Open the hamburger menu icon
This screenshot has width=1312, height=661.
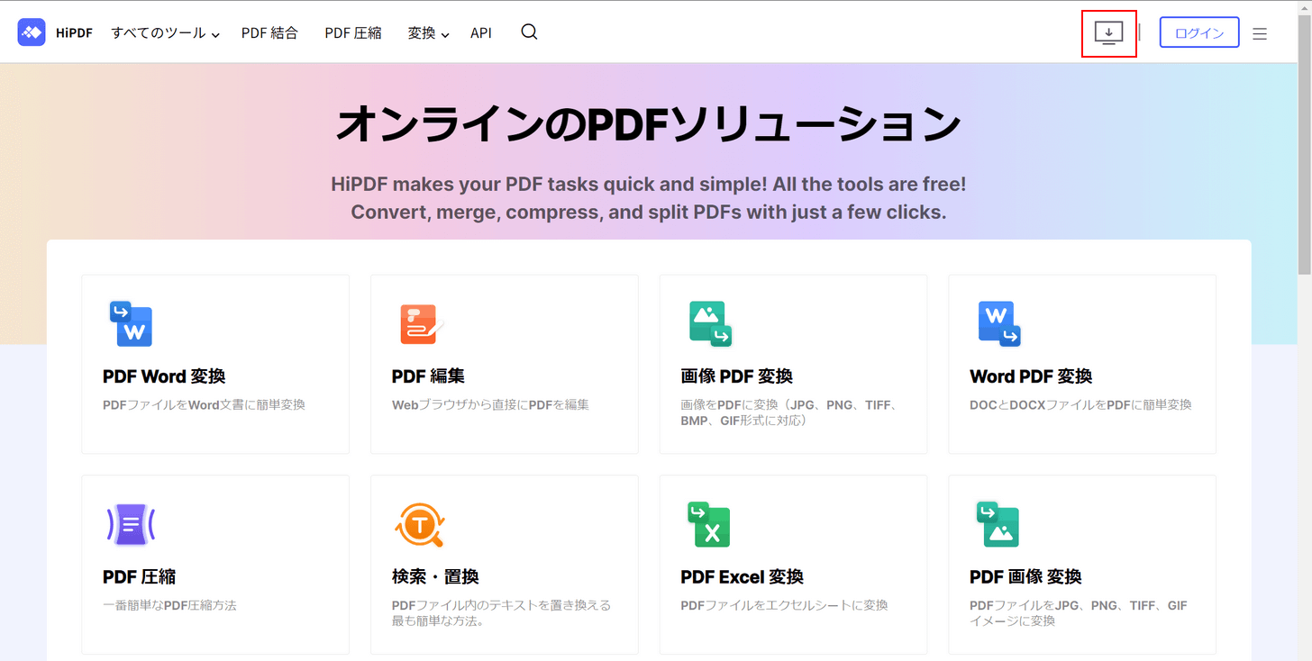pyautogui.click(x=1260, y=33)
